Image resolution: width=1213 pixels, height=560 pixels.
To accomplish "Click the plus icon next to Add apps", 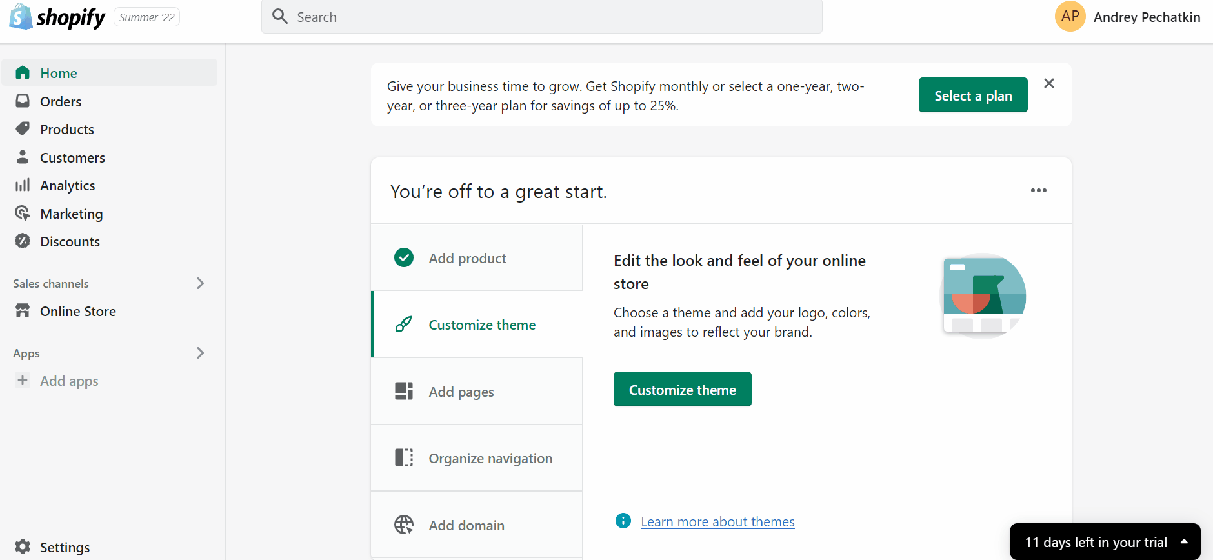I will click(x=23, y=380).
